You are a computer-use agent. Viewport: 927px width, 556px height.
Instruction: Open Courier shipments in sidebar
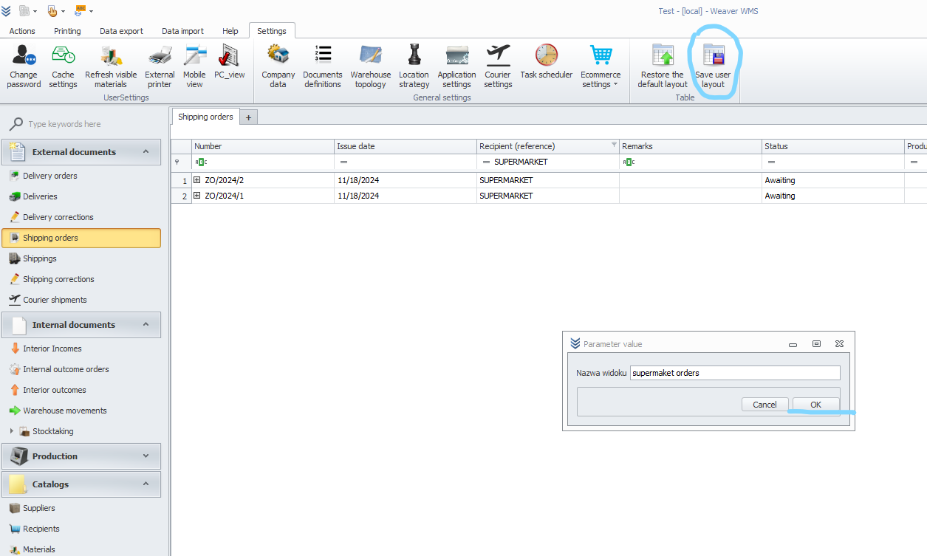point(55,300)
